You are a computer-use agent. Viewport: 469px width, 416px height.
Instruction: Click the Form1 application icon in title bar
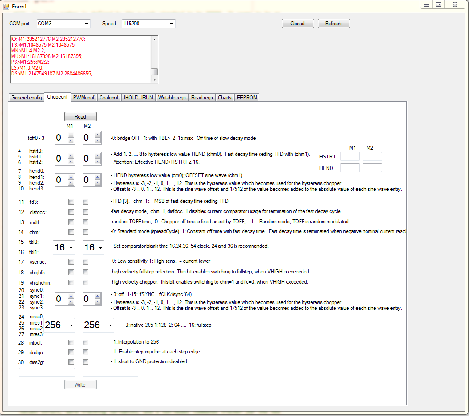pos(6,6)
